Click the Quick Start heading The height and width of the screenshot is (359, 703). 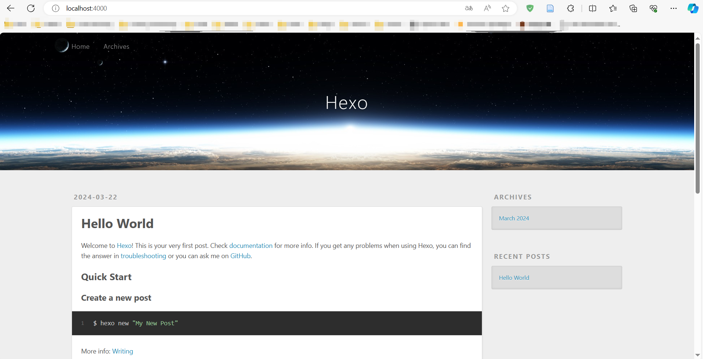pos(106,277)
